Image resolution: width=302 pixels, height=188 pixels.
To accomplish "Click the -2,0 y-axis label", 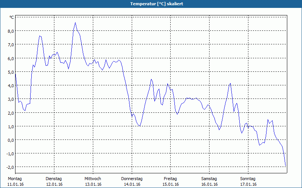I will pos(9,167).
